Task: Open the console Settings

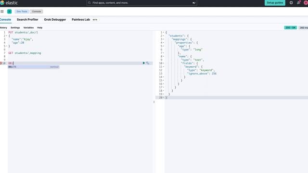Action: point(15,28)
